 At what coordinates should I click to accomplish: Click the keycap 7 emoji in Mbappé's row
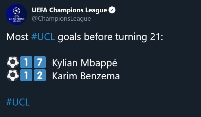(x=40, y=62)
